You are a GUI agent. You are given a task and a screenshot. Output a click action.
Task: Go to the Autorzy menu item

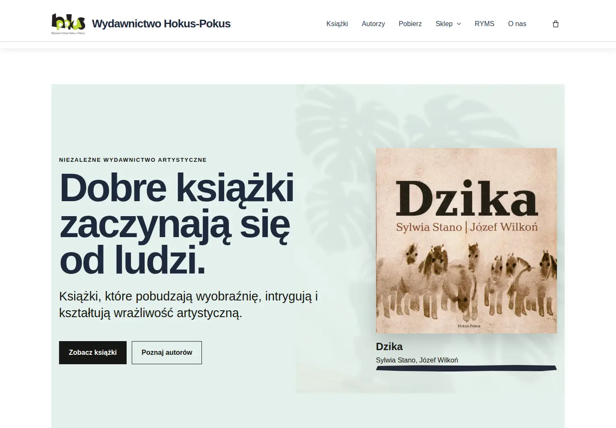pyautogui.click(x=373, y=24)
